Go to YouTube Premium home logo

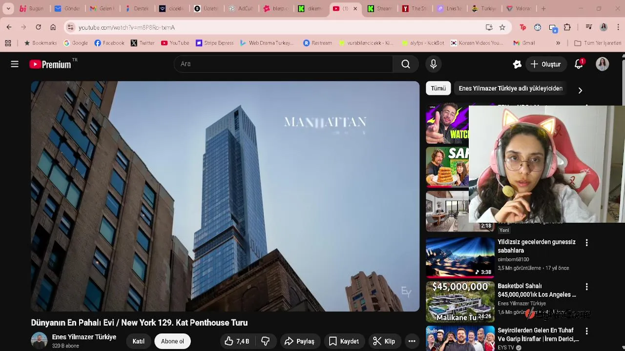click(50, 64)
